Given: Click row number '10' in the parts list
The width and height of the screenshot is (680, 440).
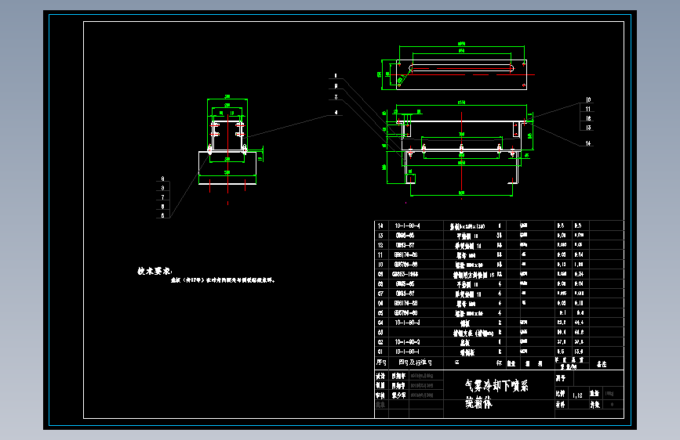Looking at the screenshot, I should (x=380, y=265).
